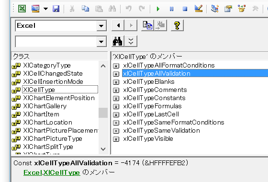Screen dimensions: 268x182
Task: View Definition button in Object Browser
Action: [160, 25]
